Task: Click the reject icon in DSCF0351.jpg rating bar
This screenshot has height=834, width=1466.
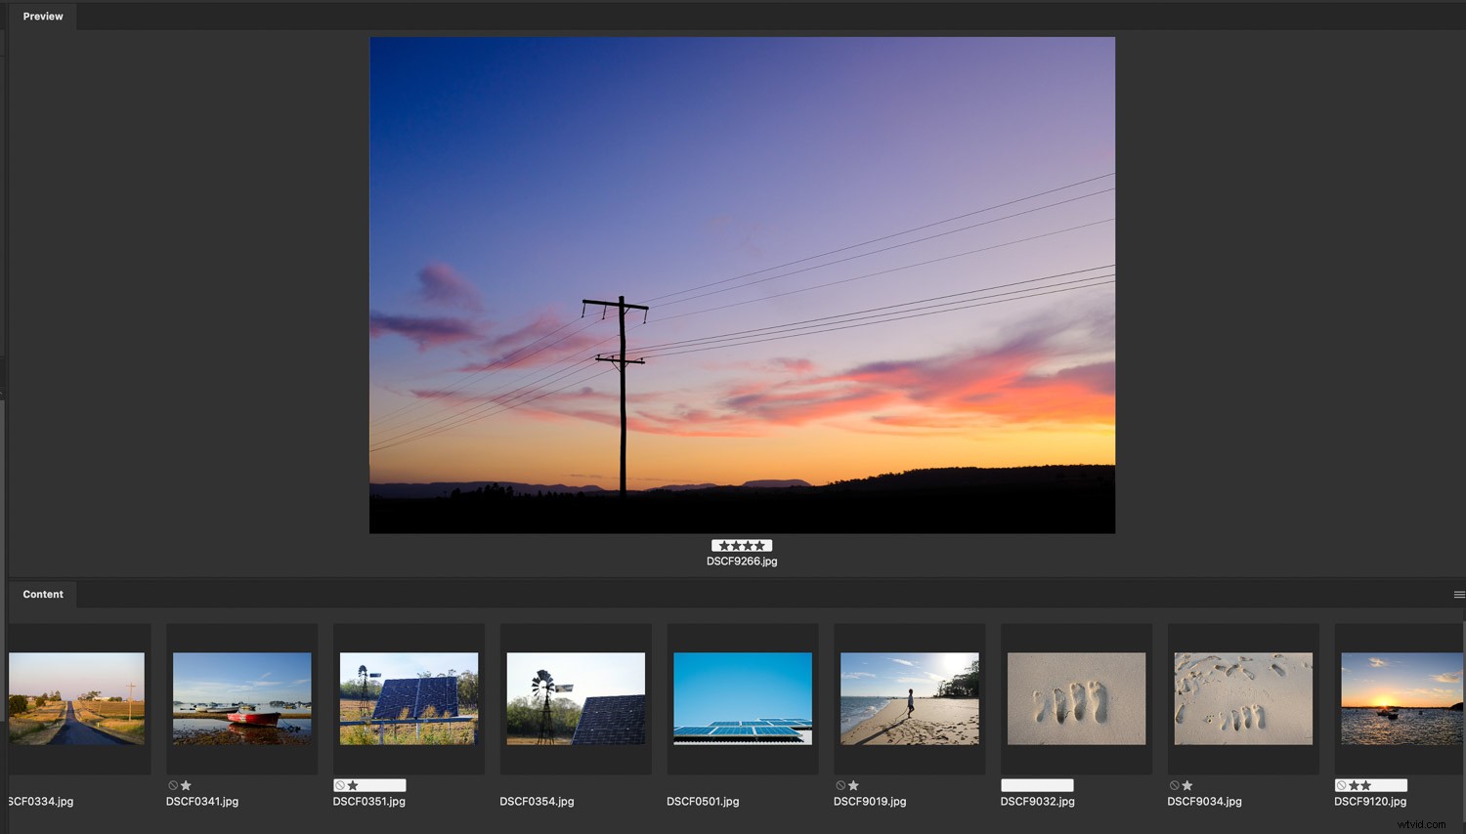Action: point(339,785)
